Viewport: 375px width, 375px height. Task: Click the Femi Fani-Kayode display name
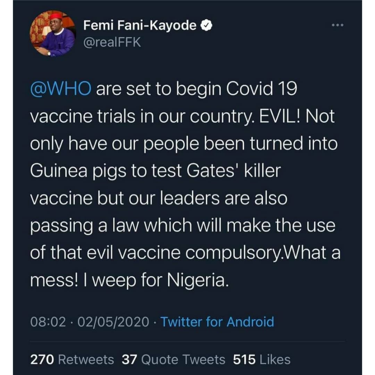pos(140,25)
